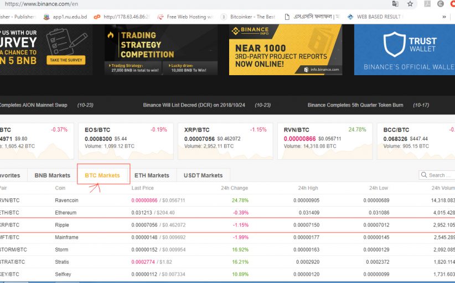Click the Trust Wallet shield logo
Screen dimensions: 455x283
point(395,44)
